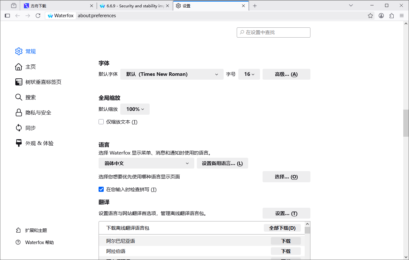Click the extensions puzzle icon in the toolbar
The image size is (409, 260).
(391, 15)
